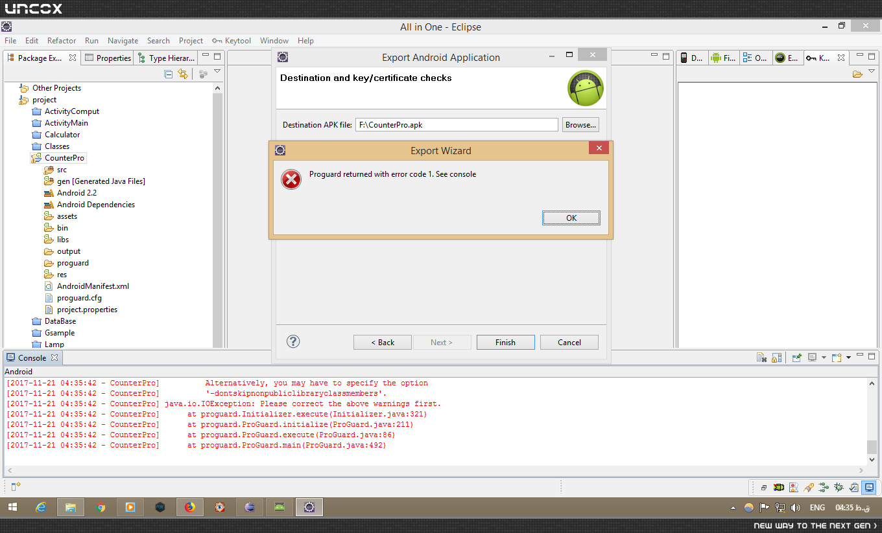The height and width of the screenshot is (533, 882).
Task: Select the CounterPro project
Action: click(64, 158)
